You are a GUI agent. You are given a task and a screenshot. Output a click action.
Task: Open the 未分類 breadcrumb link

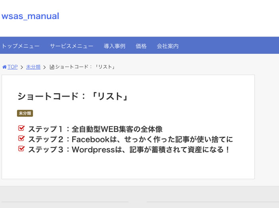click(x=33, y=67)
